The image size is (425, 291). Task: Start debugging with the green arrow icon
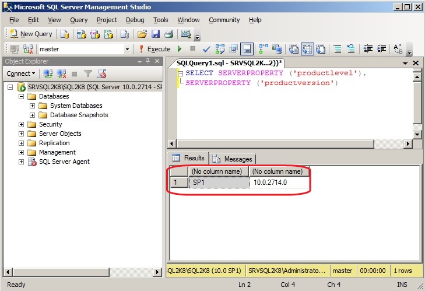[180, 49]
